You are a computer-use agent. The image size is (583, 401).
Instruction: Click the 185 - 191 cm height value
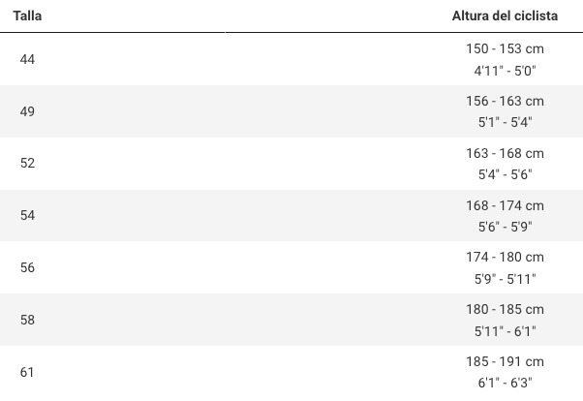point(505,361)
